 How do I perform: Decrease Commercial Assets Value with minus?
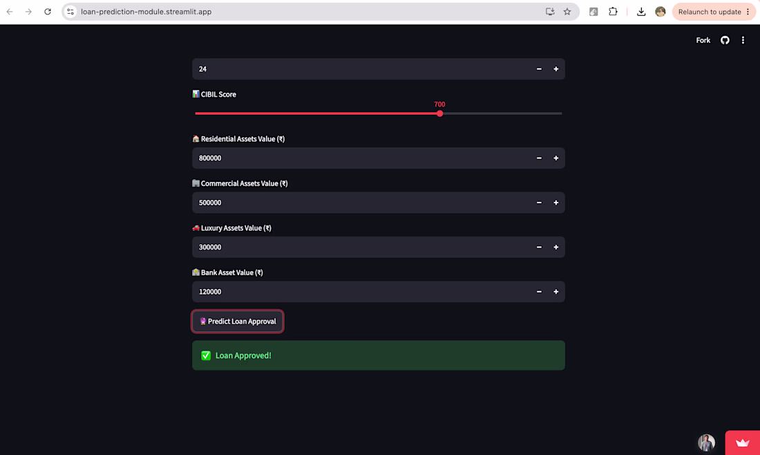539,203
